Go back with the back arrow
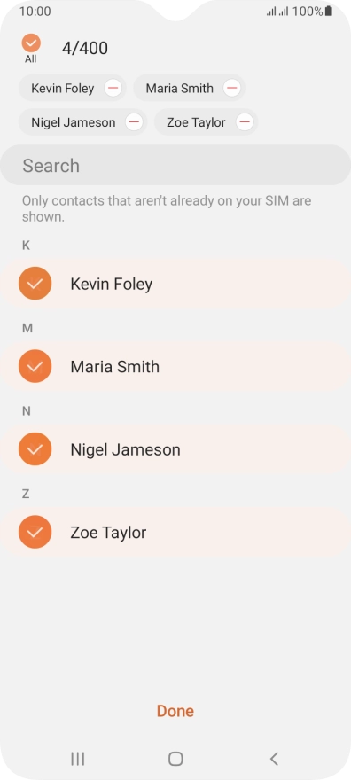 [274, 759]
